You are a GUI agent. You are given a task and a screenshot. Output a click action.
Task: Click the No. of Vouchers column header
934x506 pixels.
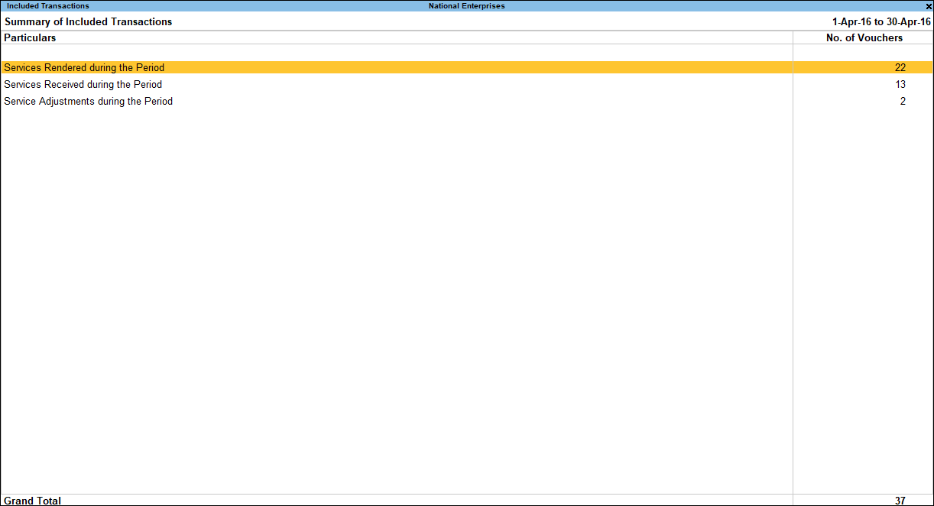864,37
